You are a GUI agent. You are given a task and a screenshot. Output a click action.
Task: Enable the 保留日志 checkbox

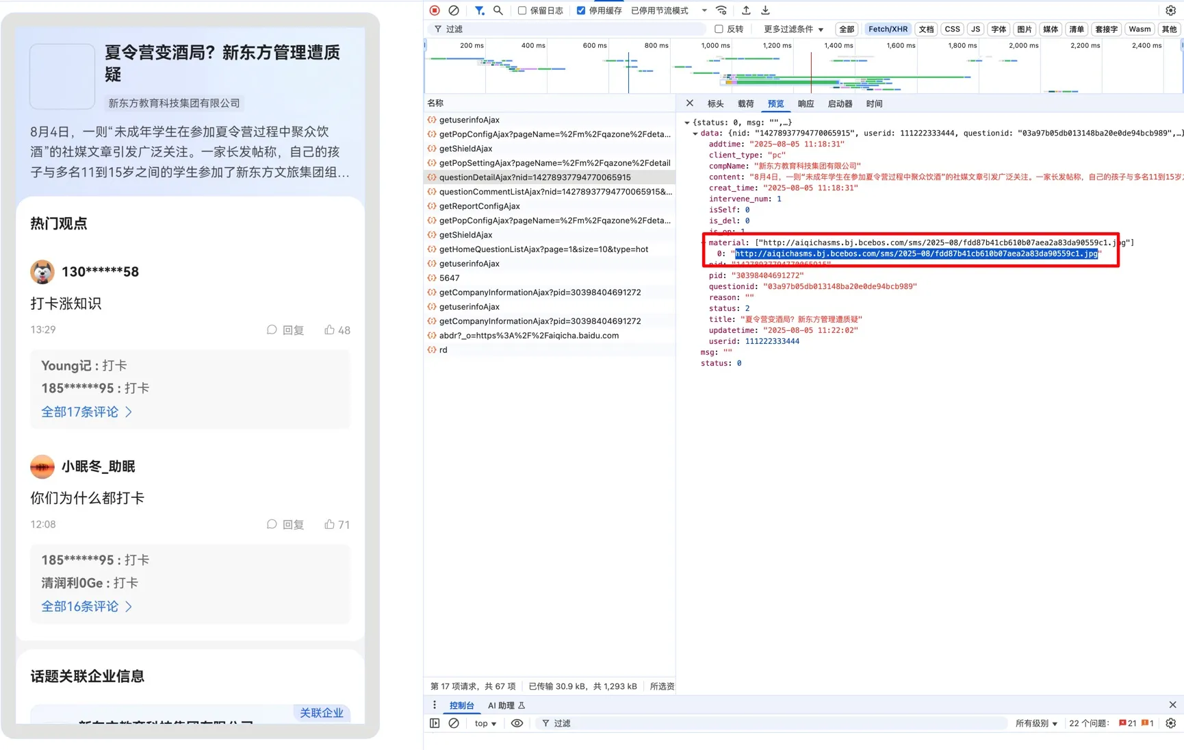(522, 10)
